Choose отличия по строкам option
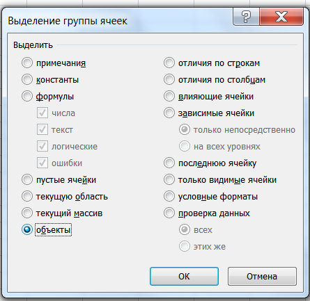The image size is (310, 301). [169, 63]
